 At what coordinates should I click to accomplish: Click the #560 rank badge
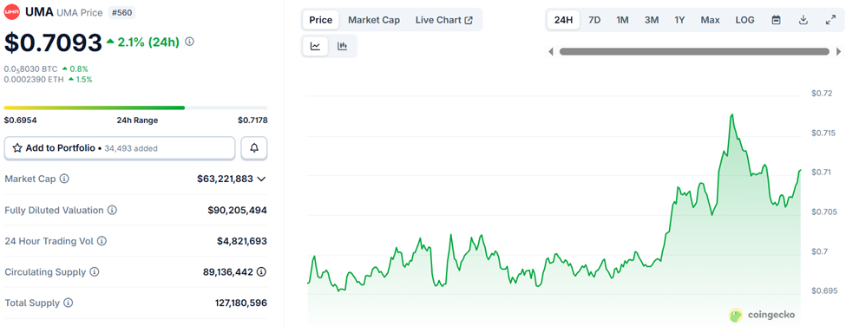click(122, 12)
